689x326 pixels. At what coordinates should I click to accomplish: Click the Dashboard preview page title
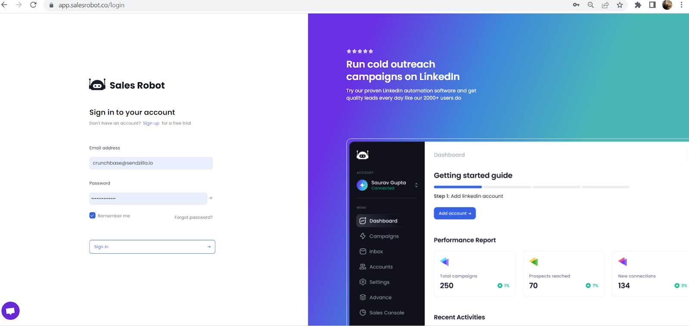pos(449,155)
